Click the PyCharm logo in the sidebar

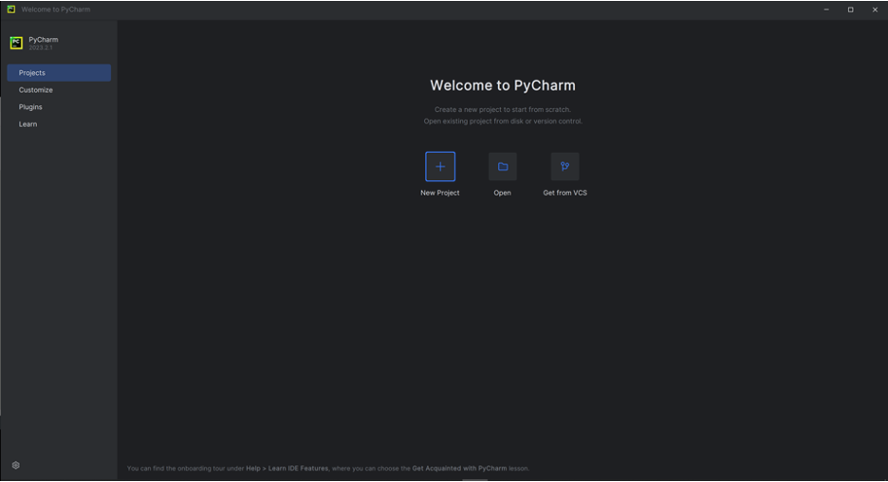coord(16,43)
